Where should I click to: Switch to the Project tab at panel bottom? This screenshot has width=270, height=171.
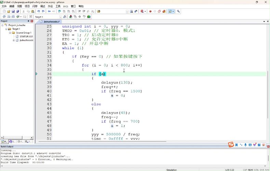[x=4, y=142]
